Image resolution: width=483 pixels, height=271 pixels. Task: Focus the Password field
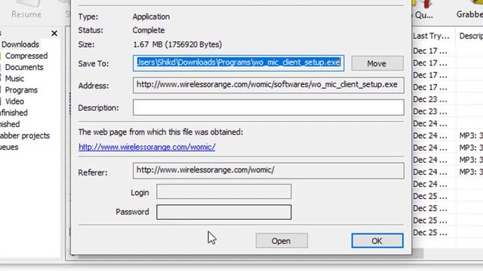[x=223, y=212]
